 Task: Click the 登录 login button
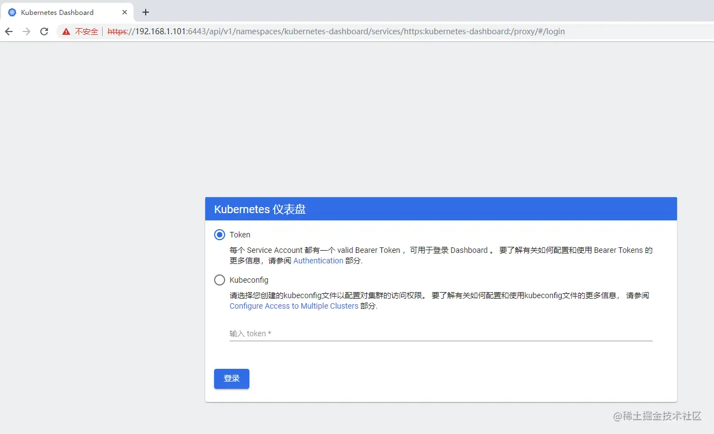pyautogui.click(x=232, y=379)
